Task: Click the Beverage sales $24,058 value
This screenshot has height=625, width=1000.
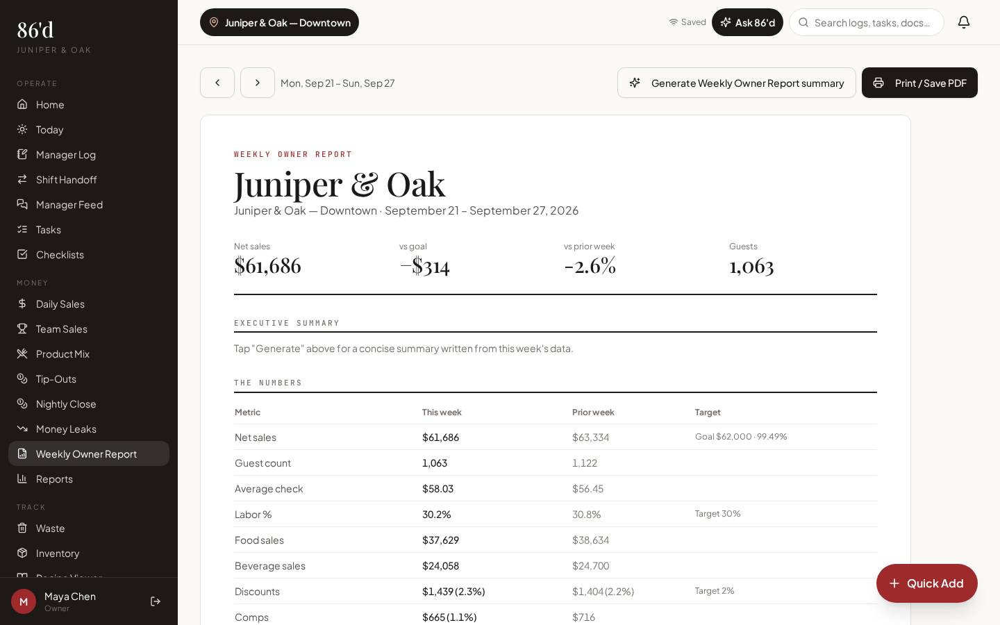Action: pos(440,565)
